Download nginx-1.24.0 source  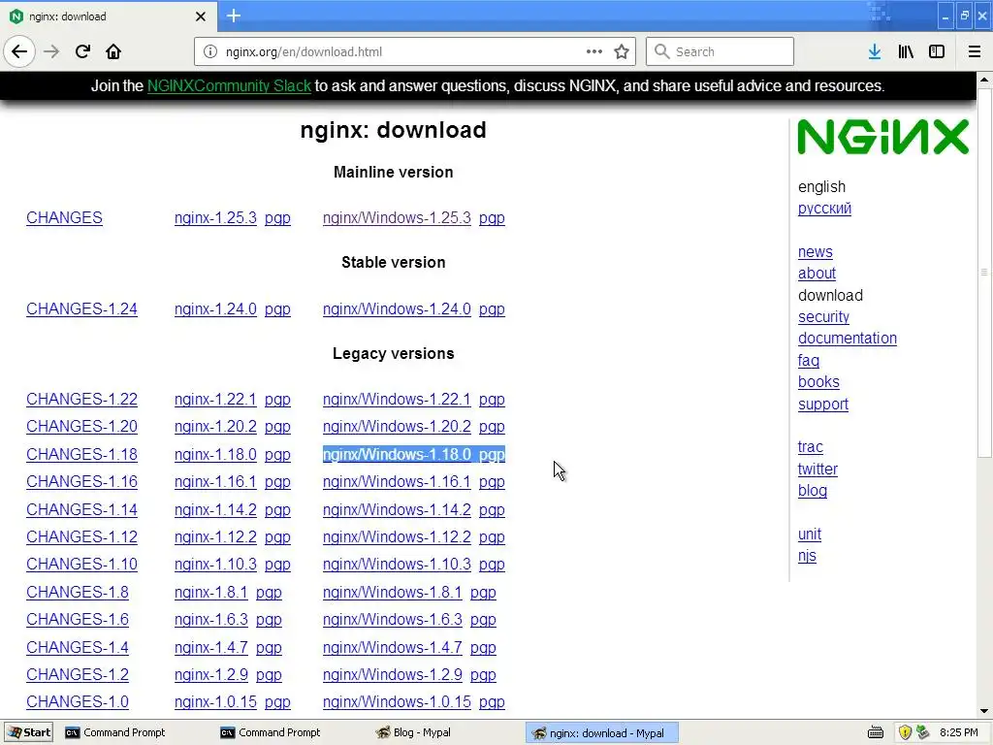coord(215,309)
